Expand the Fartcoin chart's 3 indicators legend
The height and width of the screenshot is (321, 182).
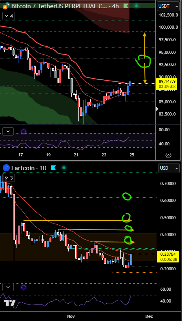(x=8, y=178)
